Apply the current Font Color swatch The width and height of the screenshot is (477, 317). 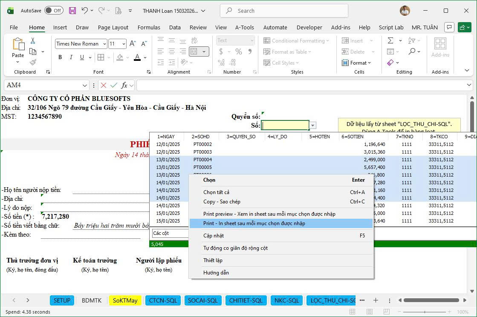coord(136,57)
